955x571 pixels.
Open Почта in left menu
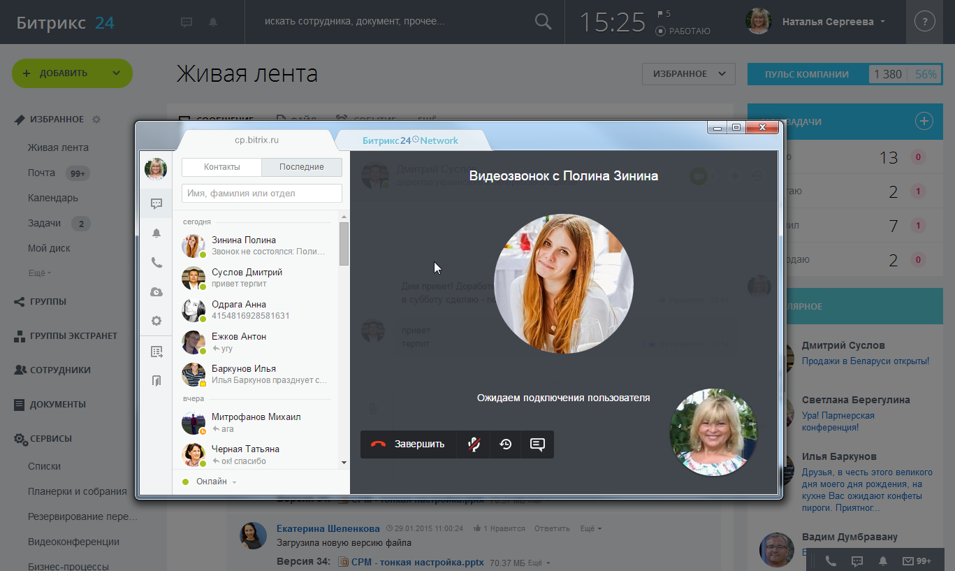tap(42, 173)
